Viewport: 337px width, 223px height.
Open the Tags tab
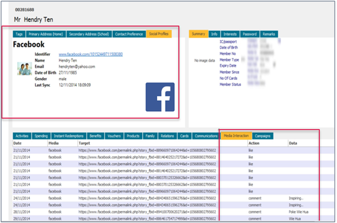tap(19, 34)
